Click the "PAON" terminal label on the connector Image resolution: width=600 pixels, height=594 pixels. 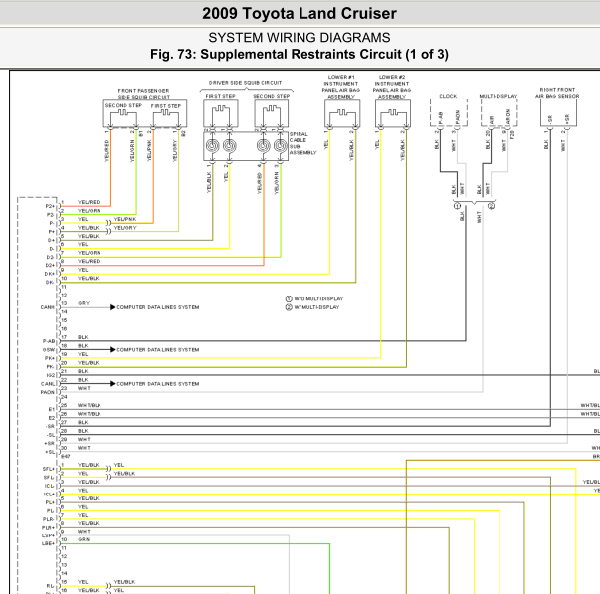48,392
